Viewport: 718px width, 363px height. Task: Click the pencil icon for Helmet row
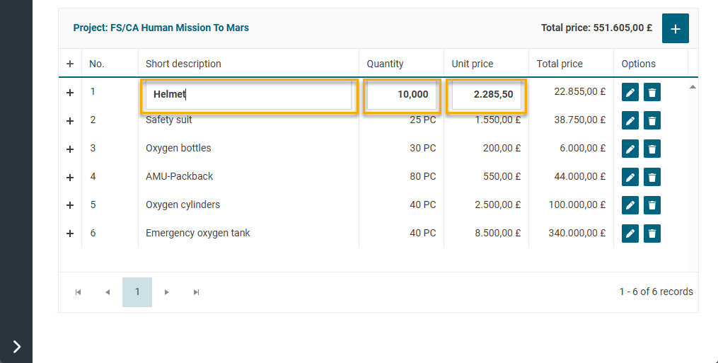pyautogui.click(x=630, y=92)
